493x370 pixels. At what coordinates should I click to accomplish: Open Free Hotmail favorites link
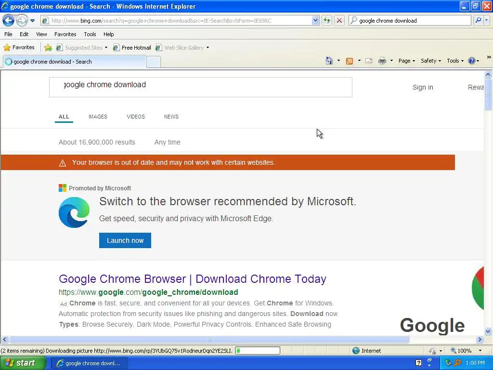(132, 48)
